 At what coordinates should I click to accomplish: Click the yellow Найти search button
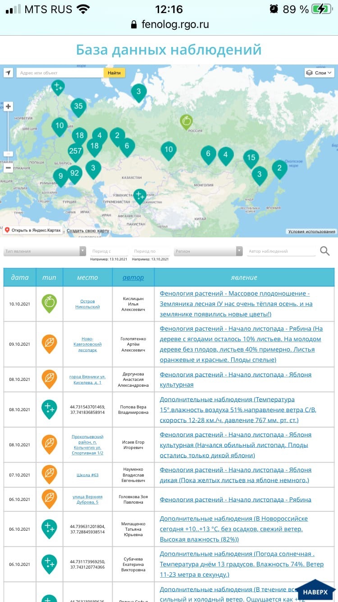click(x=114, y=73)
